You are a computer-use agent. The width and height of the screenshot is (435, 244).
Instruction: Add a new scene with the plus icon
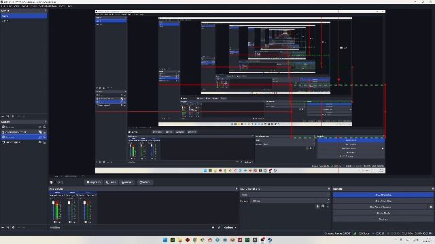3,116
